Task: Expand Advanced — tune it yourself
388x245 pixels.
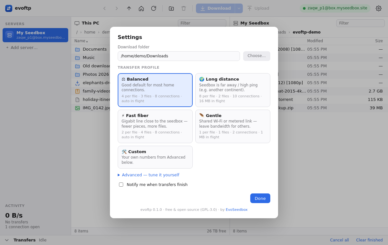Action: click(x=148, y=175)
